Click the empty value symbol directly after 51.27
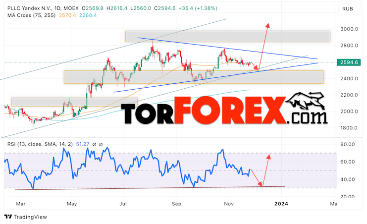 94,144
